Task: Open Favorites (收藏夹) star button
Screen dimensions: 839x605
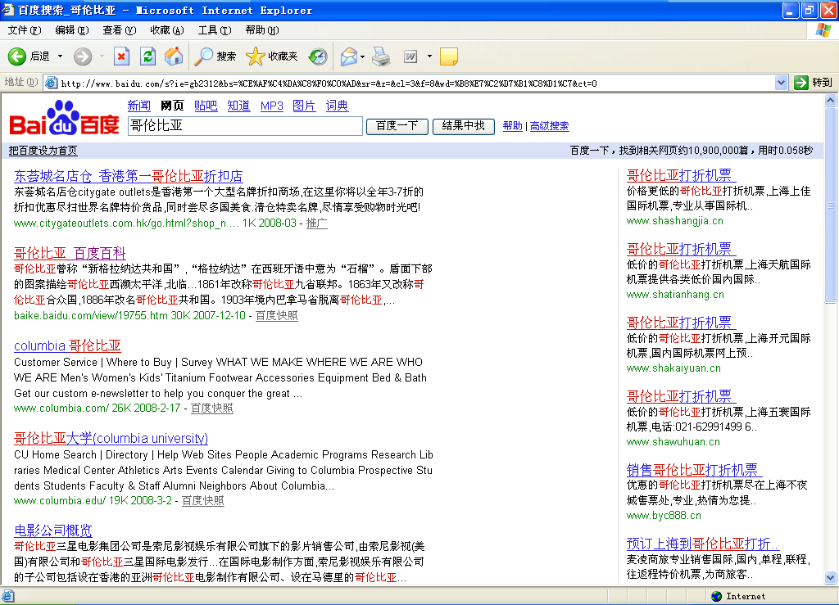Action: (271, 56)
